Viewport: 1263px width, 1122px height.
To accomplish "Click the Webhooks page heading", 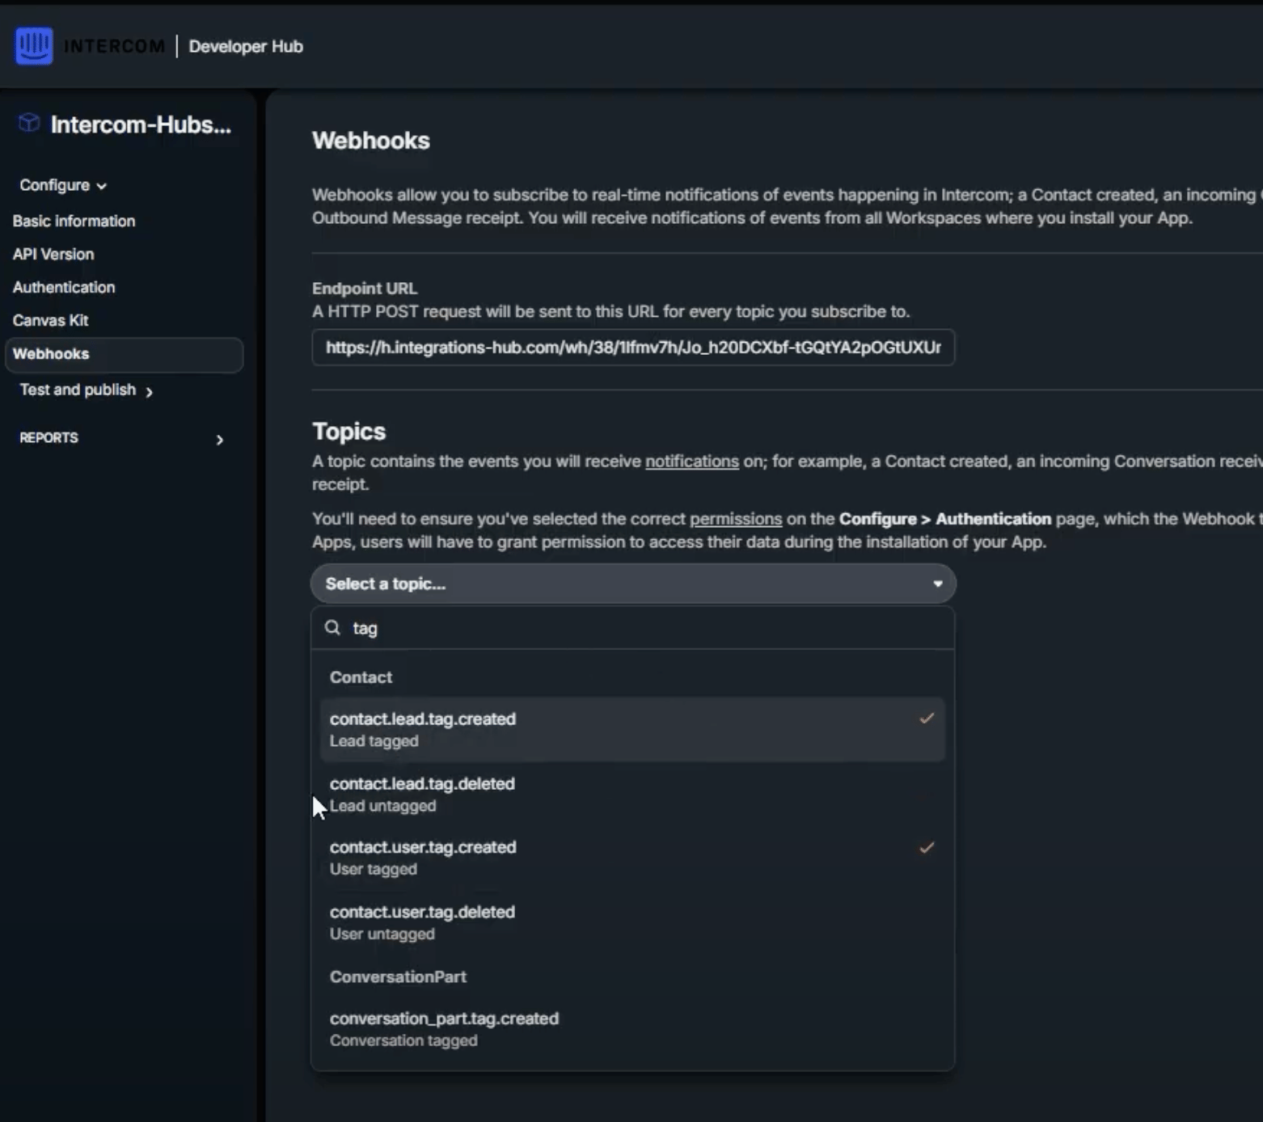I will tap(371, 141).
